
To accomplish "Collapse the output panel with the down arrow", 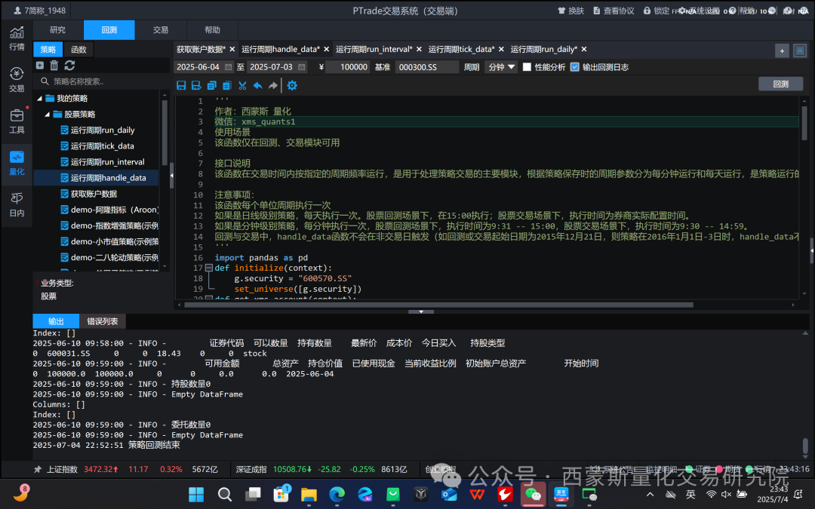I will coord(421,311).
